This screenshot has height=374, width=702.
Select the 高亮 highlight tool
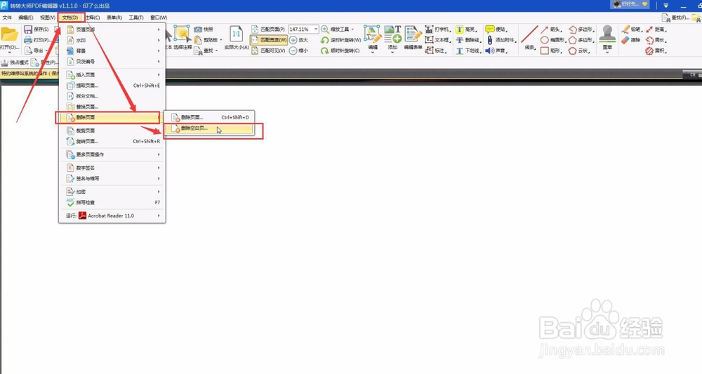465,29
